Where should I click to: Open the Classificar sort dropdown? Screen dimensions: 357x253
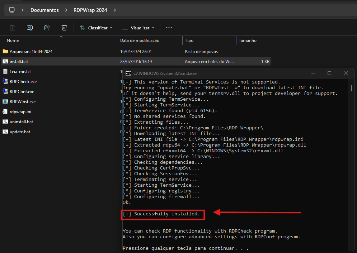tap(96, 28)
